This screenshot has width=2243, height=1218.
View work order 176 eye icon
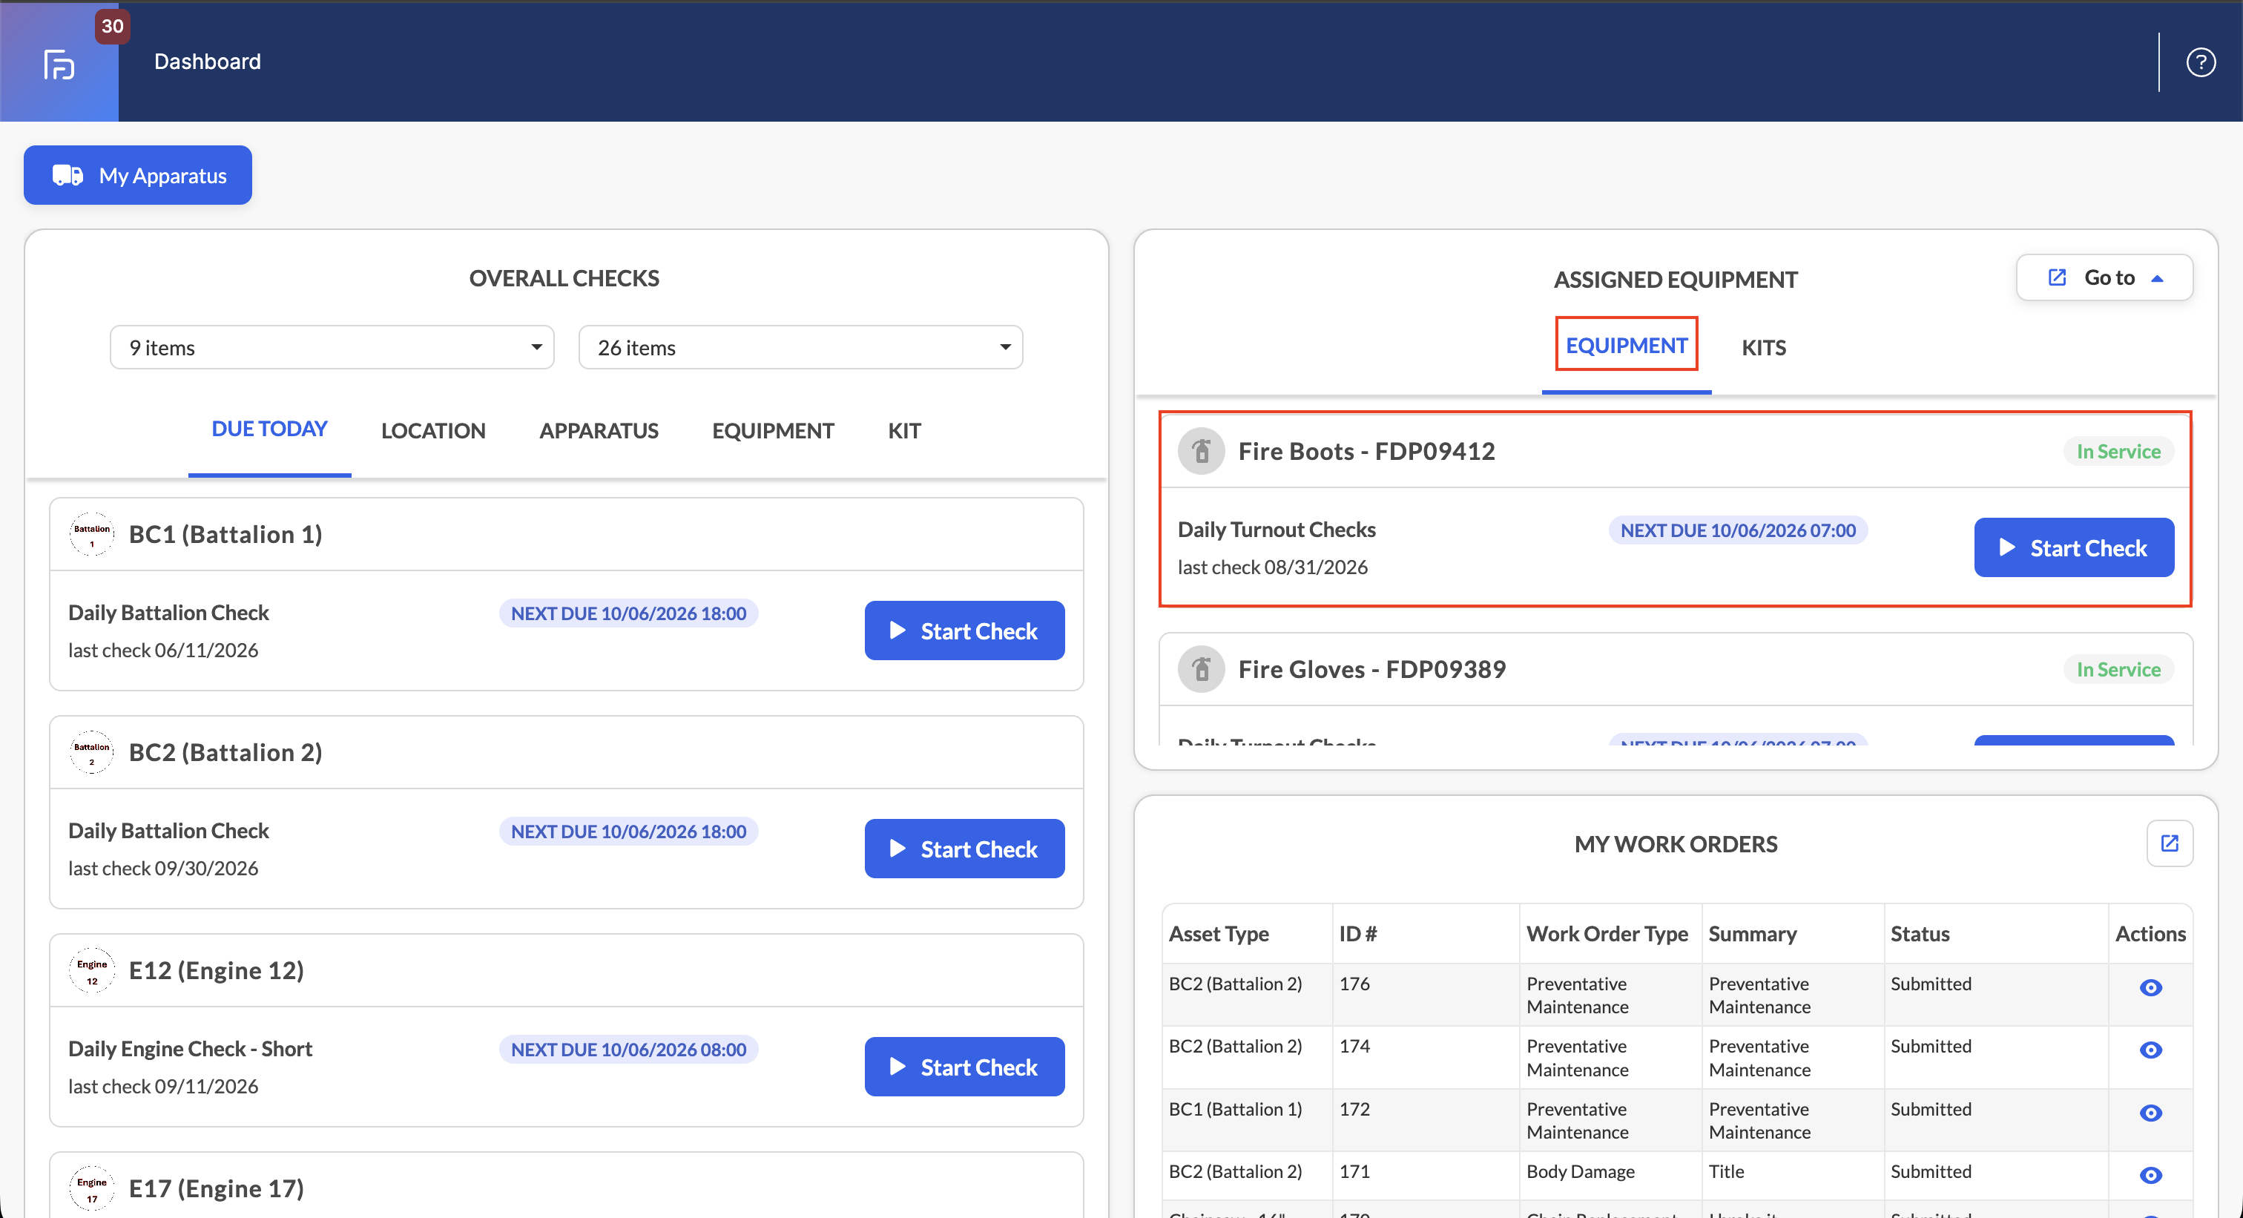2150,987
